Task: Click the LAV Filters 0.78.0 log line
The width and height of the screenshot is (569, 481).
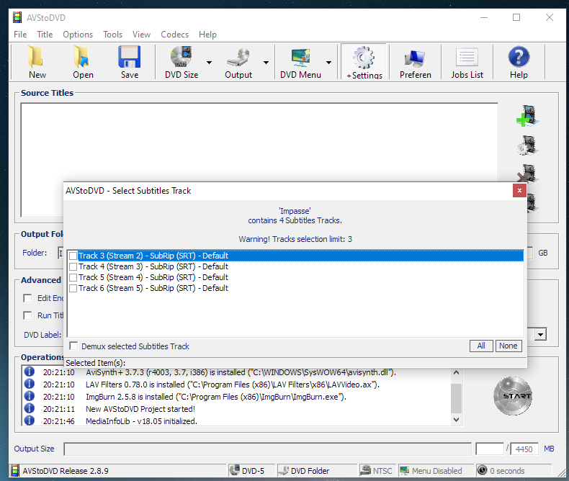Action: (x=232, y=385)
